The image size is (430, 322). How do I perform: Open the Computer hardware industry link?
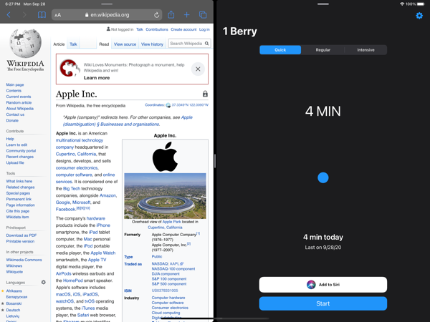[x=168, y=298]
